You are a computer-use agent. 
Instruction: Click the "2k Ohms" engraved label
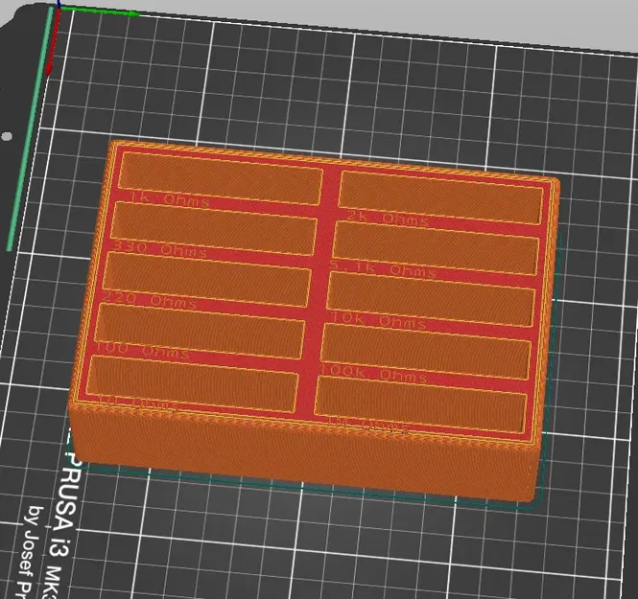click(x=388, y=218)
